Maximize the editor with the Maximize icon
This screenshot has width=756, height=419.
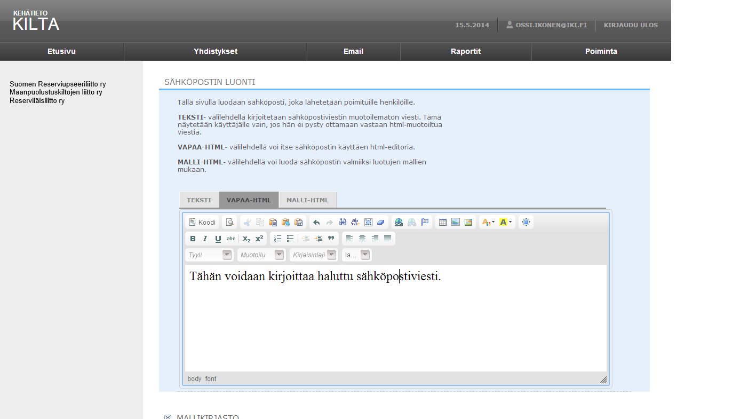(x=526, y=223)
